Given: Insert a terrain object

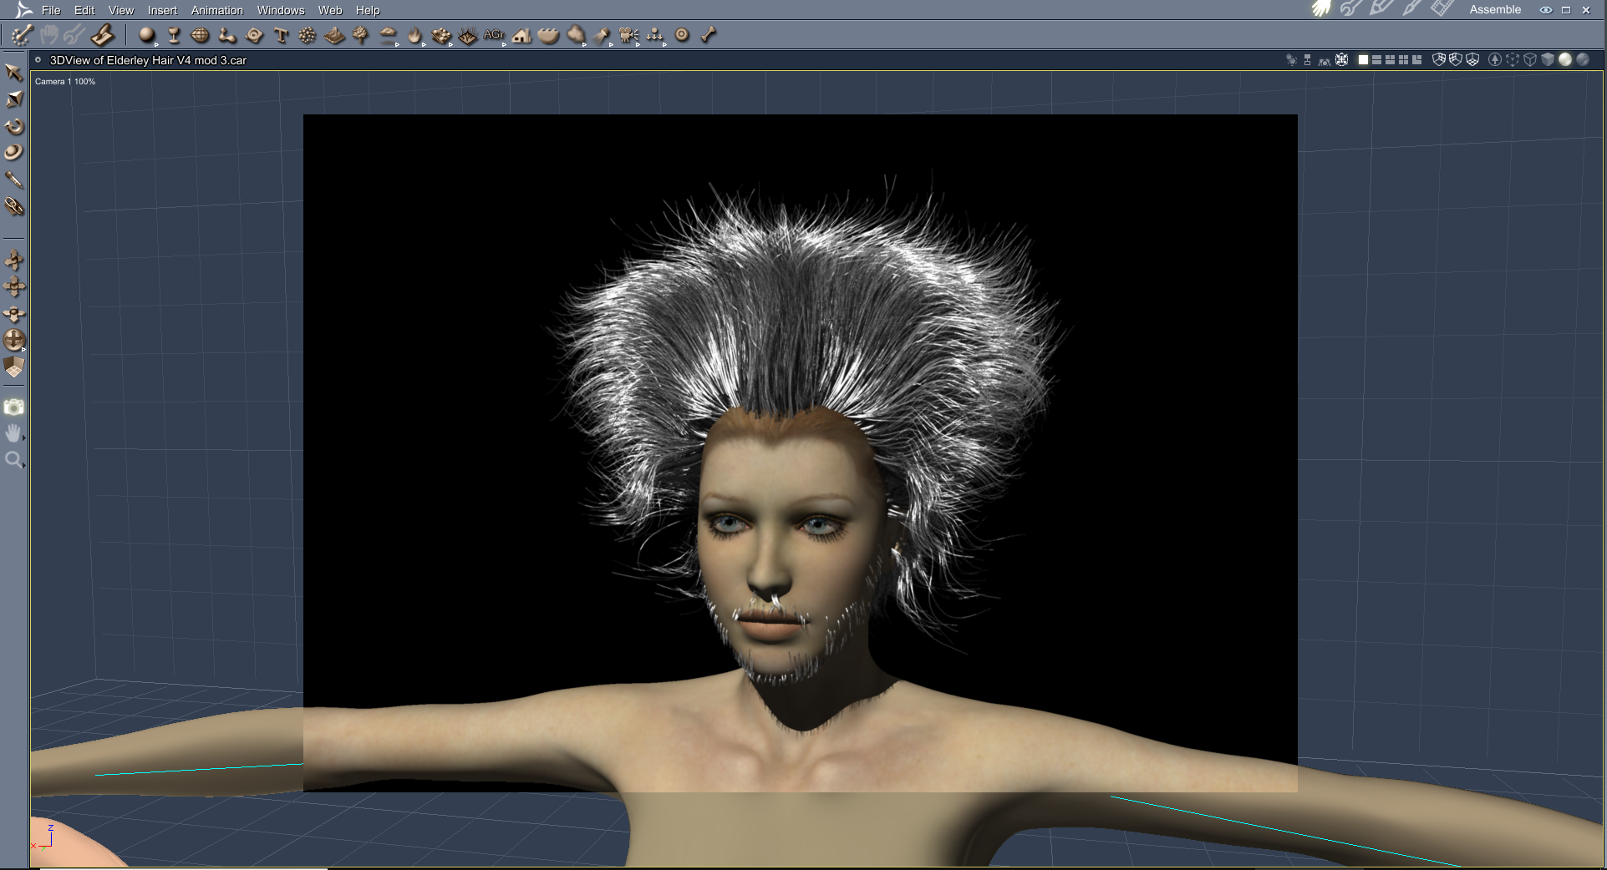Looking at the screenshot, I should click(x=334, y=35).
